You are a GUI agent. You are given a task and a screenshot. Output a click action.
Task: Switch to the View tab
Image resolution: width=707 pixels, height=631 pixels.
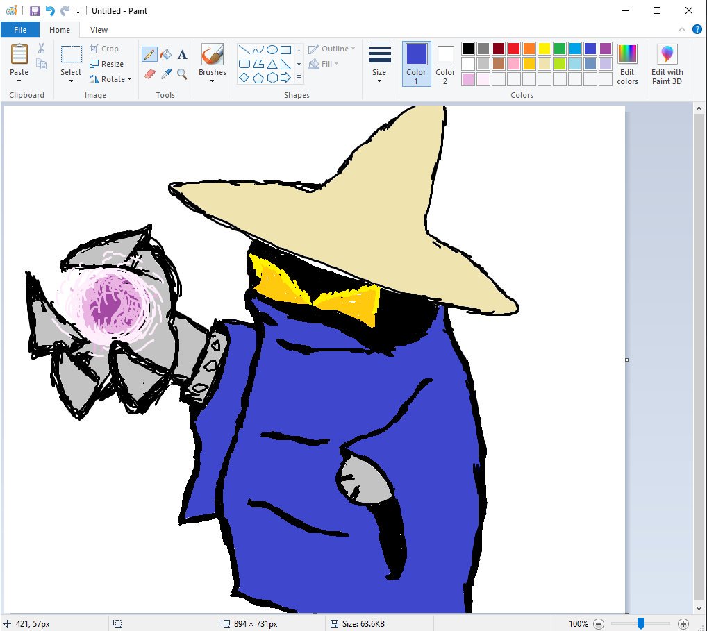99,30
